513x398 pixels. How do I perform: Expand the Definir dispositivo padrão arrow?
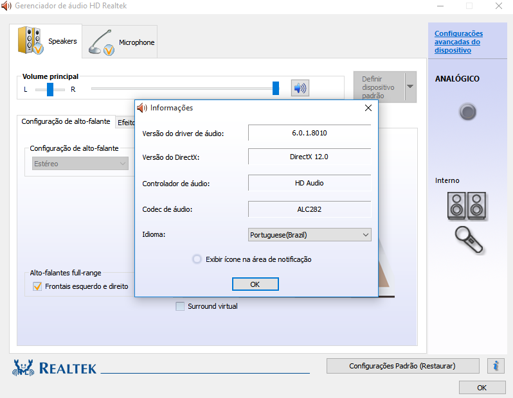[410, 87]
